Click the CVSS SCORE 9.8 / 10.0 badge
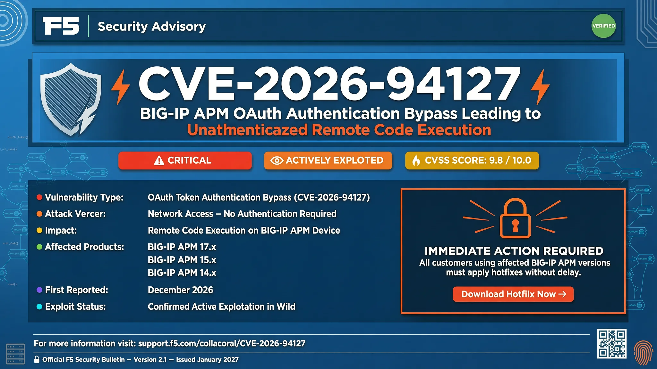Image resolution: width=657 pixels, height=369 pixels. tap(472, 160)
